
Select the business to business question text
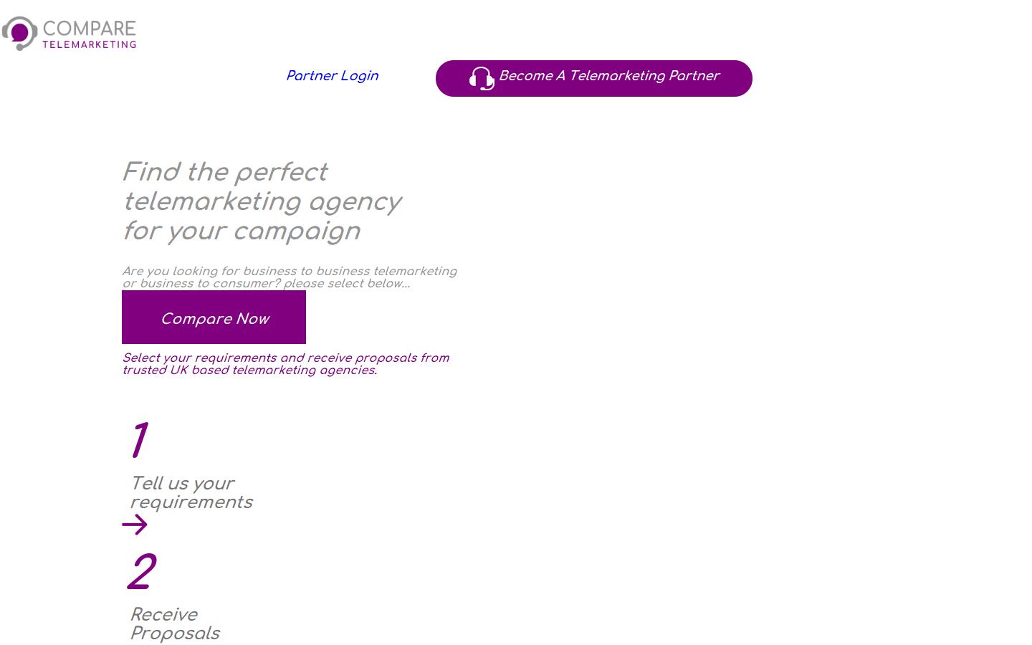[290, 277]
